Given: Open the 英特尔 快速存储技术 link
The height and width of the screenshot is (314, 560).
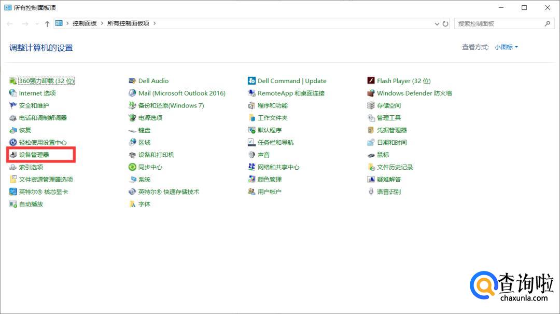Looking at the screenshot, I should click(169, 192).
